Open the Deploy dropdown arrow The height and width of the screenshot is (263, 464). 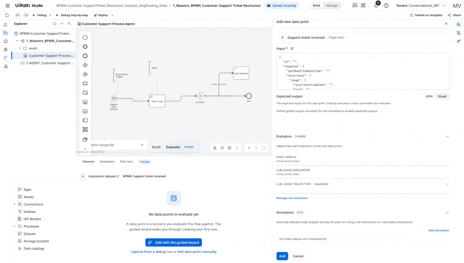[112, 15]
